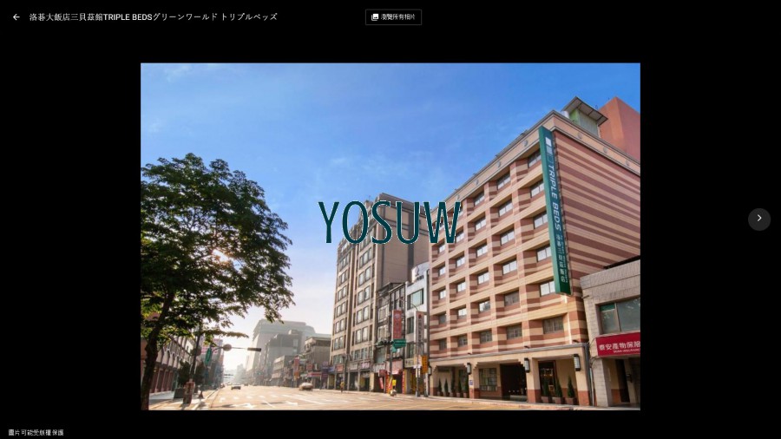This screenshot has width=781, height=439.
Task: Click the gallery icon in the browse-all-photos button
Action: click(x=375, y=16)
